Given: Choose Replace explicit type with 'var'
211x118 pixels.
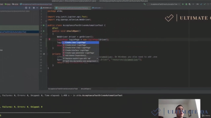Looking at the screenshot, I should click(80, 58).
